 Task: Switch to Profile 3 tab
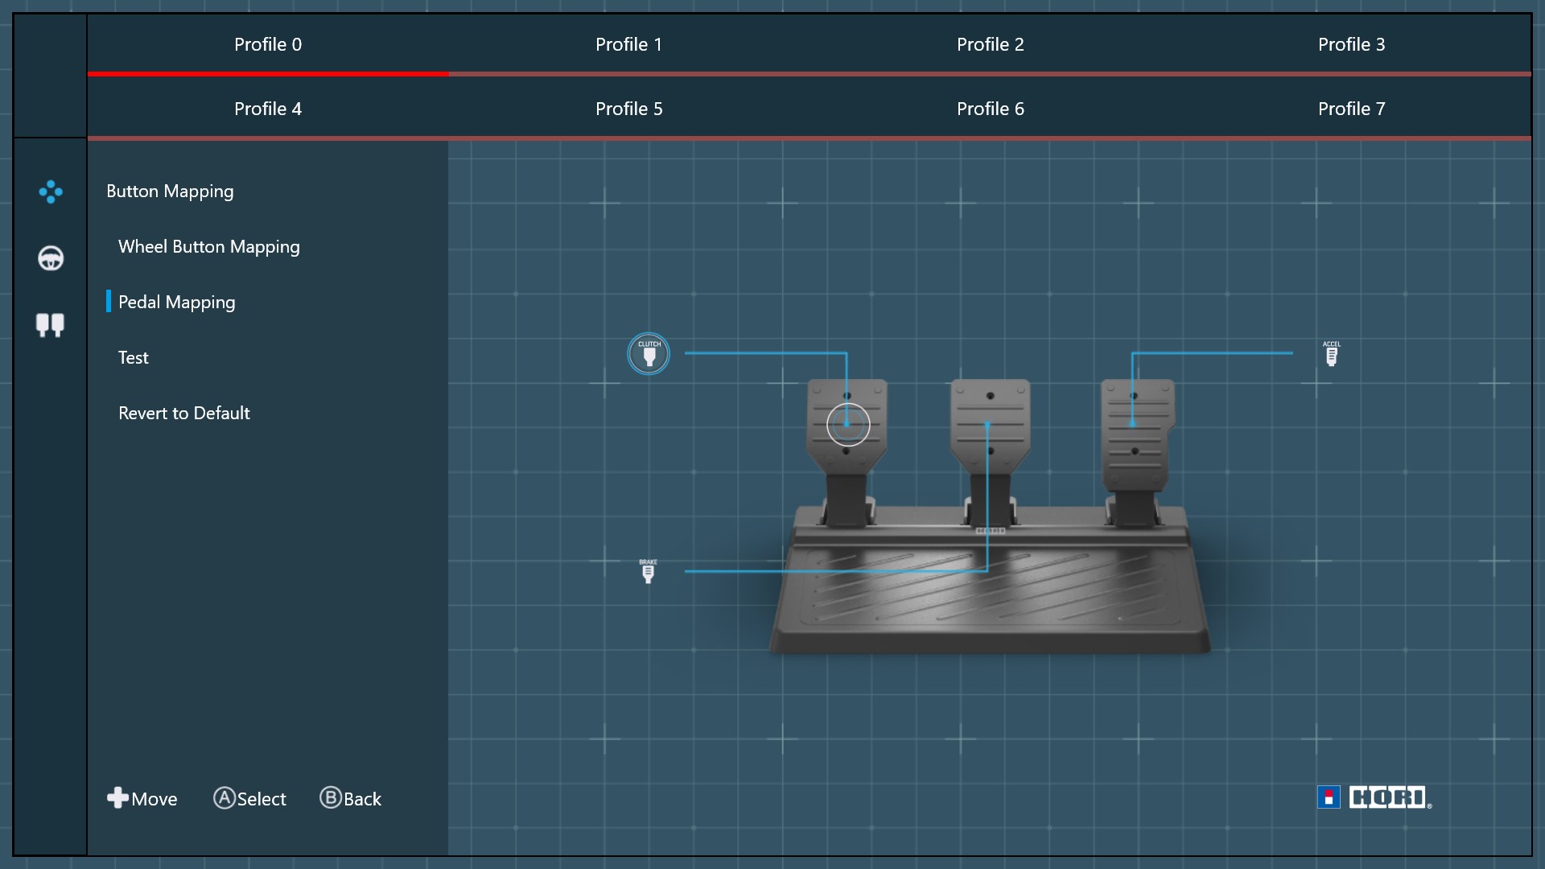pos(1351,44)
